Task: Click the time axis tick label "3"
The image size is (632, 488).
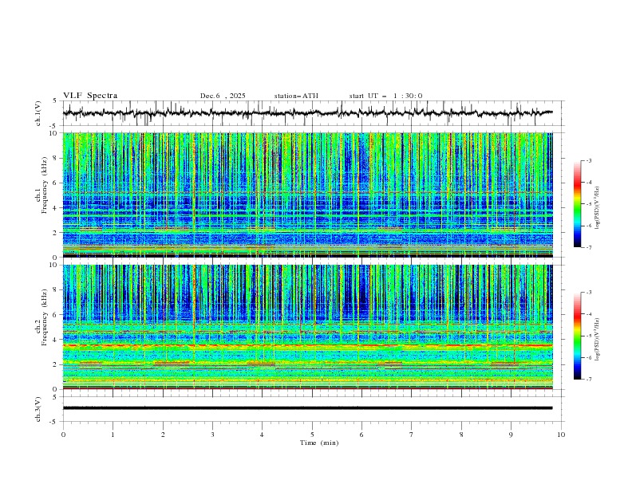Action: click(212, 435)
